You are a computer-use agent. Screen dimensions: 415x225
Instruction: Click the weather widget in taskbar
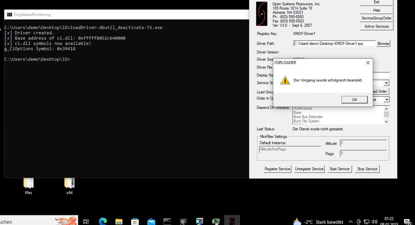pyautogui.click(x=318, y=222)
